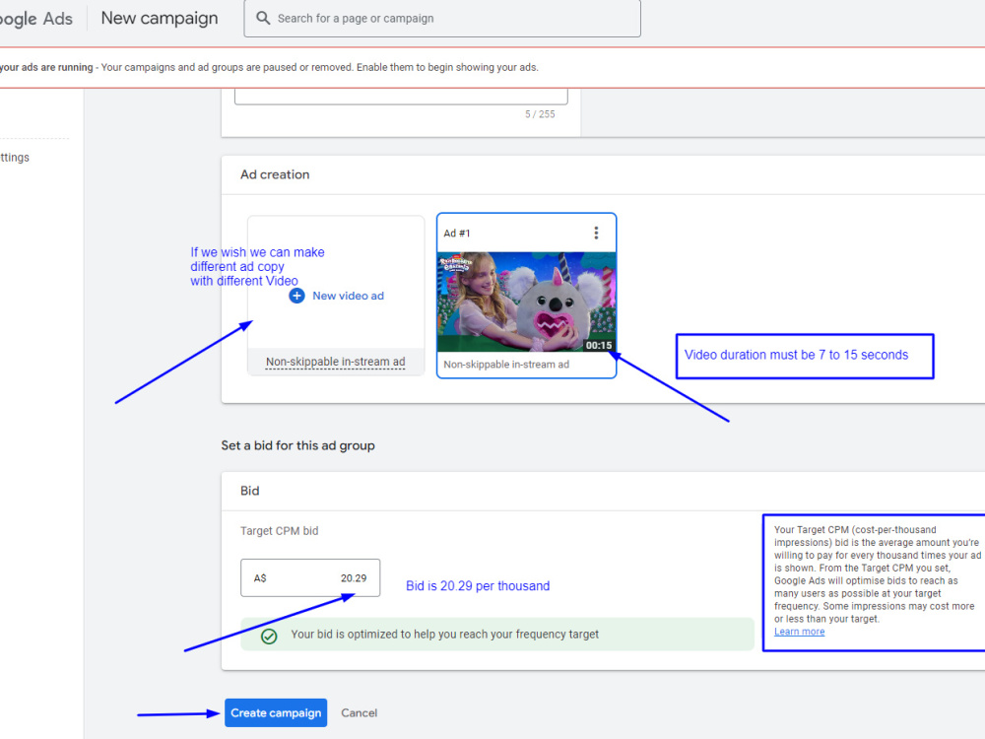Focus the Search for a page or campaign field
The image size is (985, 739).
pyautogui.click(x=442, y=18)
